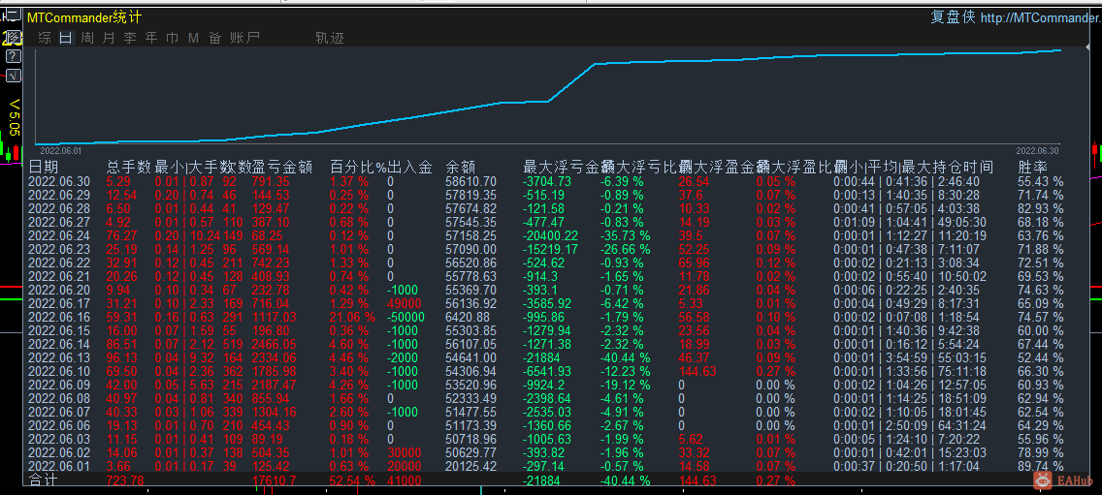
Task: Switch to the 综 summary tab
Action: [x=45, y=38]
